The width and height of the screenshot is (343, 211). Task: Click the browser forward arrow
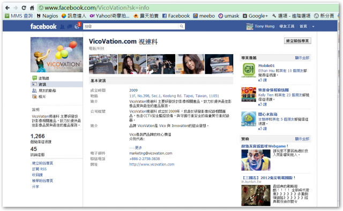click(16, 8)
